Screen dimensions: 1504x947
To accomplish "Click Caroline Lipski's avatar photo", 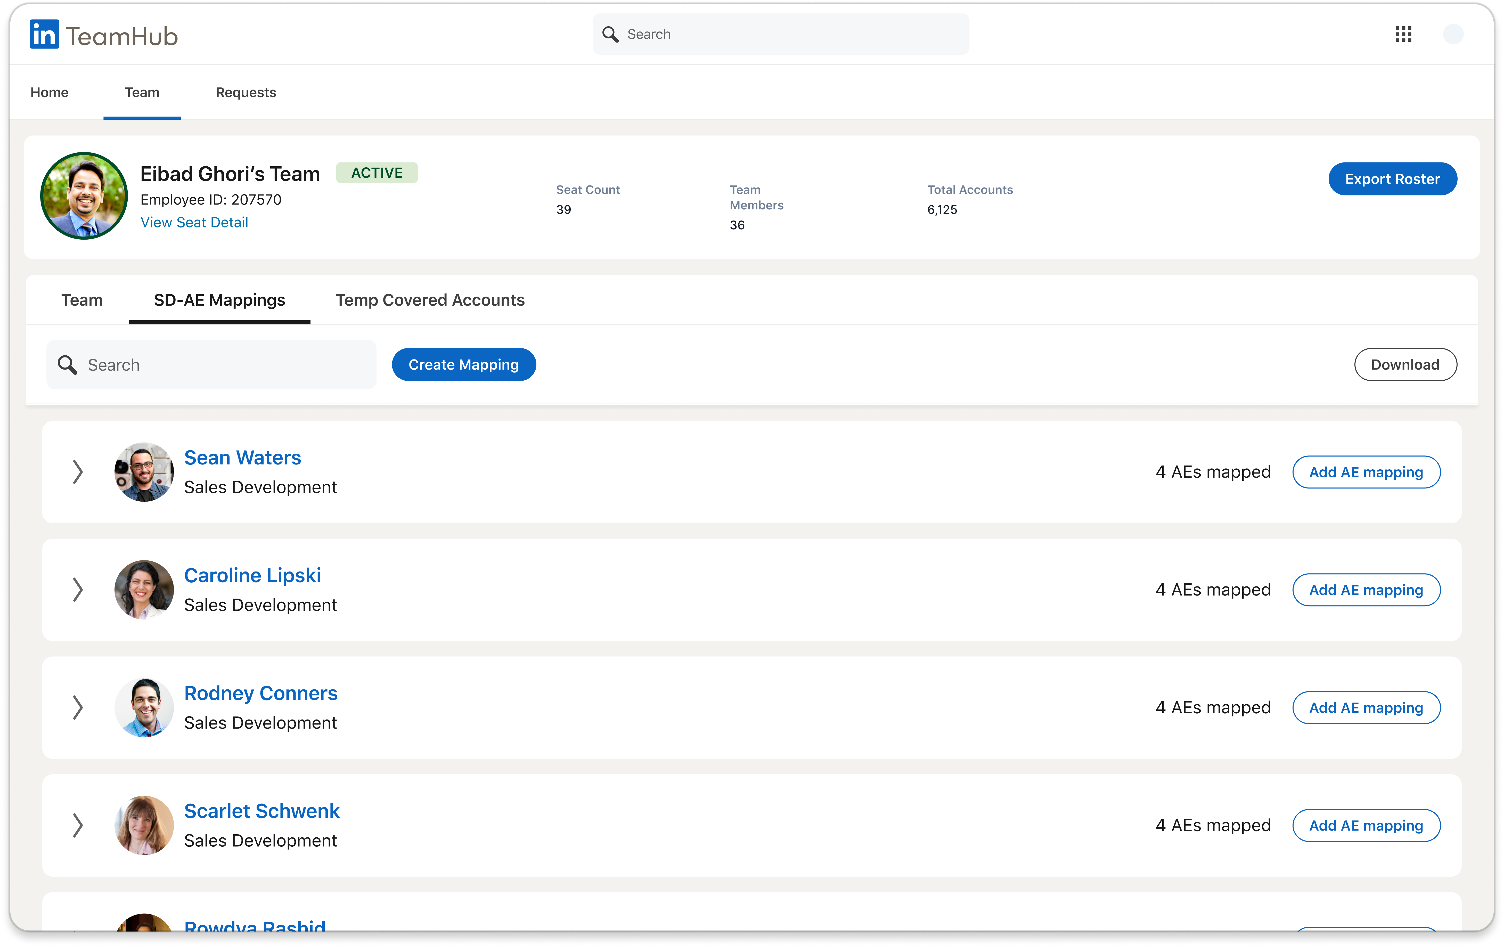I will point(144,590).
